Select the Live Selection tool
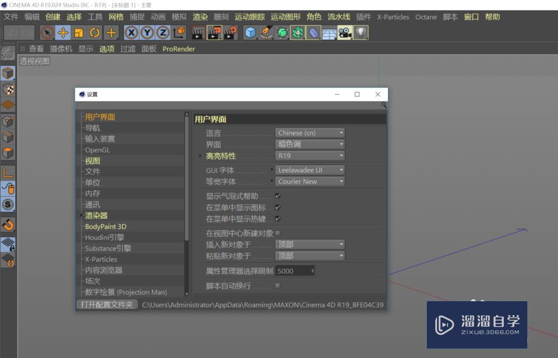The width and height of the screenshot is (558, 358). pos(47,33)
